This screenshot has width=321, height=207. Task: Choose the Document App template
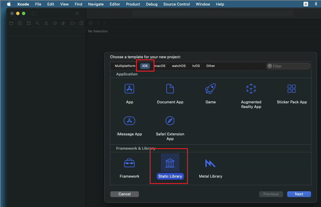170,89
